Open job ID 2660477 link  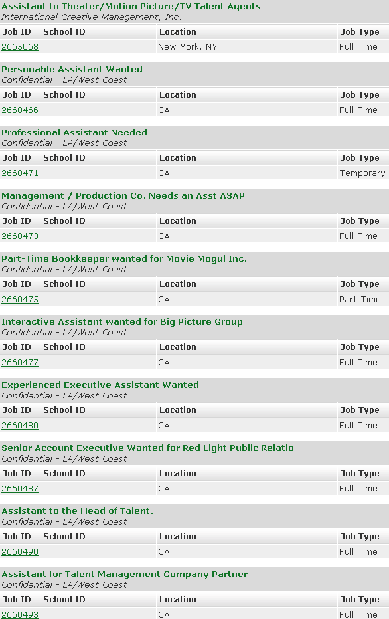click(x=20, y=363)
